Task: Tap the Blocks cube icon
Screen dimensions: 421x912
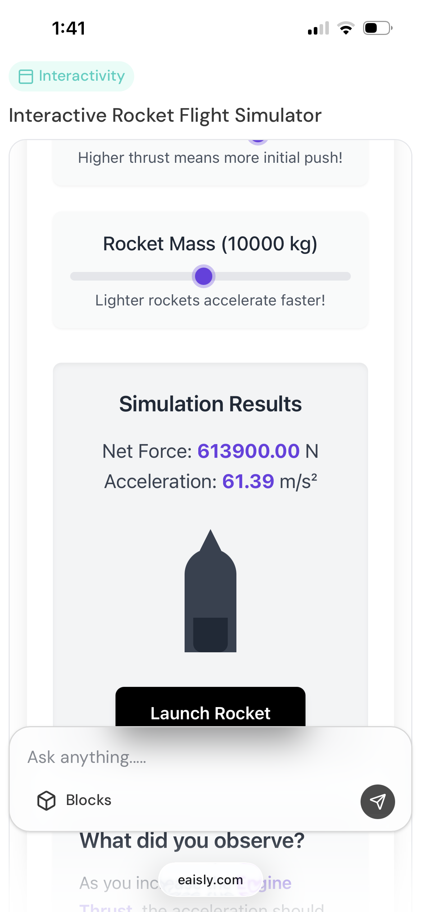Action: coord(46,800)
